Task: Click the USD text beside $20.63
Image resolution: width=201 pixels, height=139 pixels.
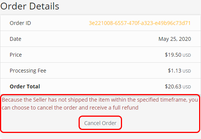Action: [x=187, y=87]
